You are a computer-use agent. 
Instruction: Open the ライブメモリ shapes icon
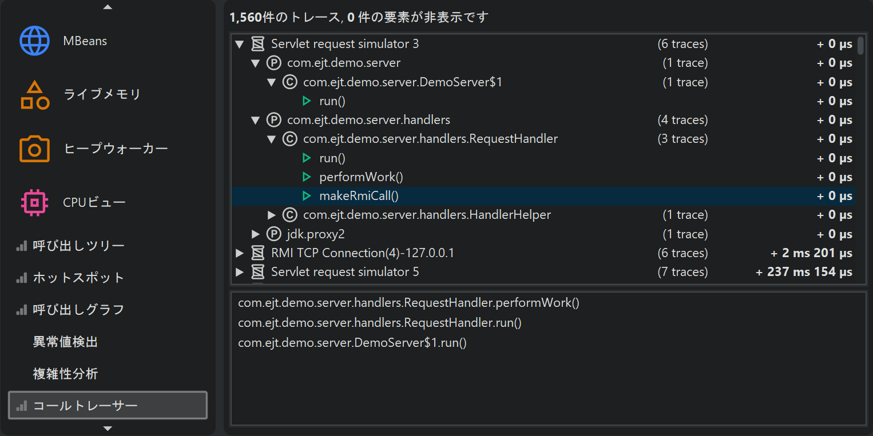click(x=35, y=95)
